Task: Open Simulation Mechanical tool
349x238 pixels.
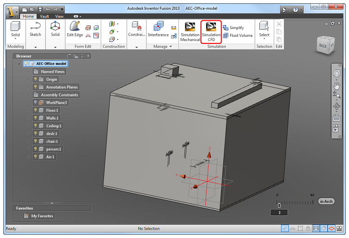Action: point(190,32)
